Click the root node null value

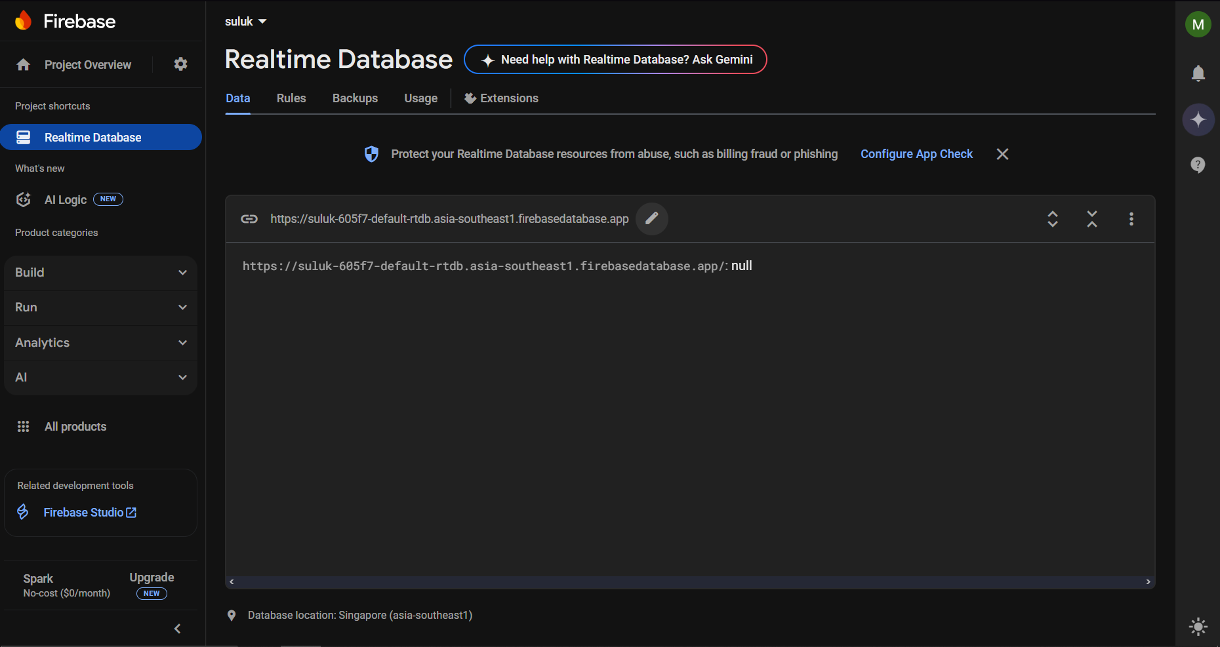pos(742,266)
